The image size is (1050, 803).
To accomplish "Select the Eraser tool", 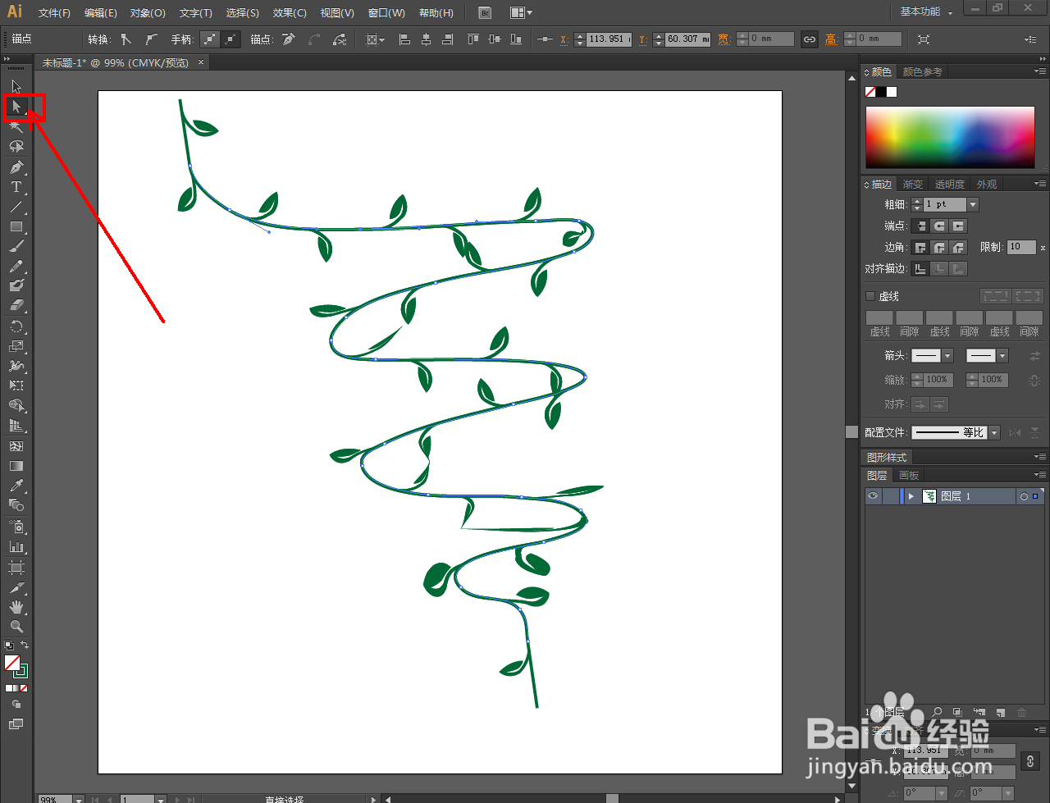I will (x=16, y=305).
